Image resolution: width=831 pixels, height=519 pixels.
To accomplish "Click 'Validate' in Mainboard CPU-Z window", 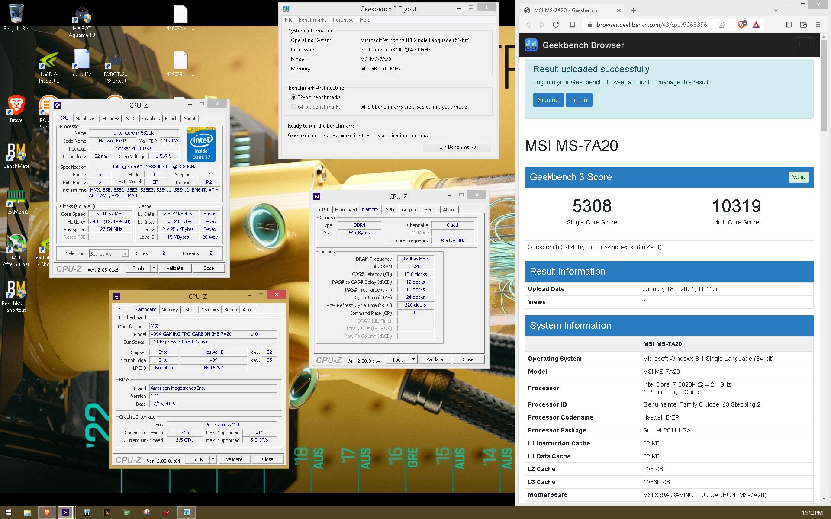I will point(234,459).
